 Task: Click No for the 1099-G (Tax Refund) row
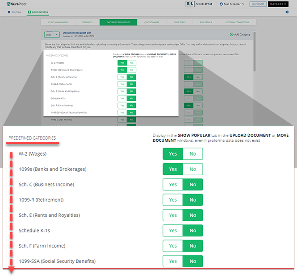click(x=131, y=120)
